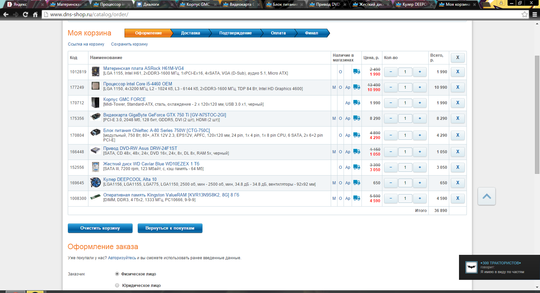Click delivery truck icon for ASRock H61M-VG4
Screen dimensions: 540x293
click(x=356, y=72)
